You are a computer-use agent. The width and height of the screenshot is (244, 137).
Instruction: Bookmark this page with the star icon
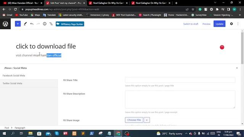coord(193,10)
